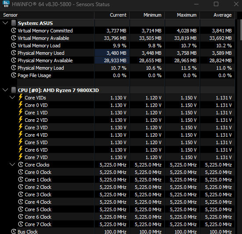Click the clock icon next to Physical Memory Load

point(14,68)
